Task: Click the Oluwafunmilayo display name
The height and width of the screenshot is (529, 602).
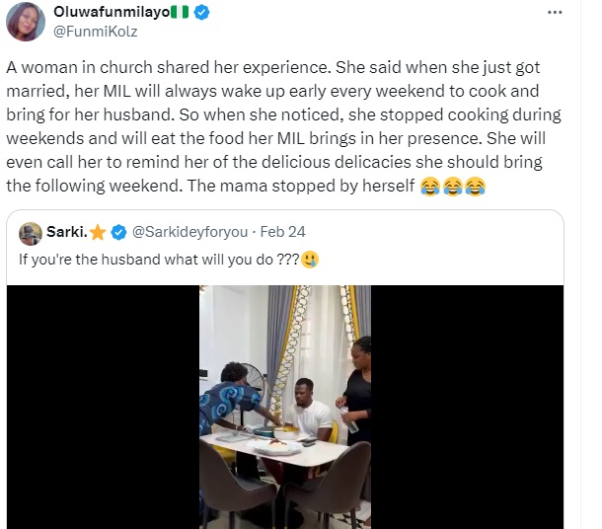Action: 112,12
